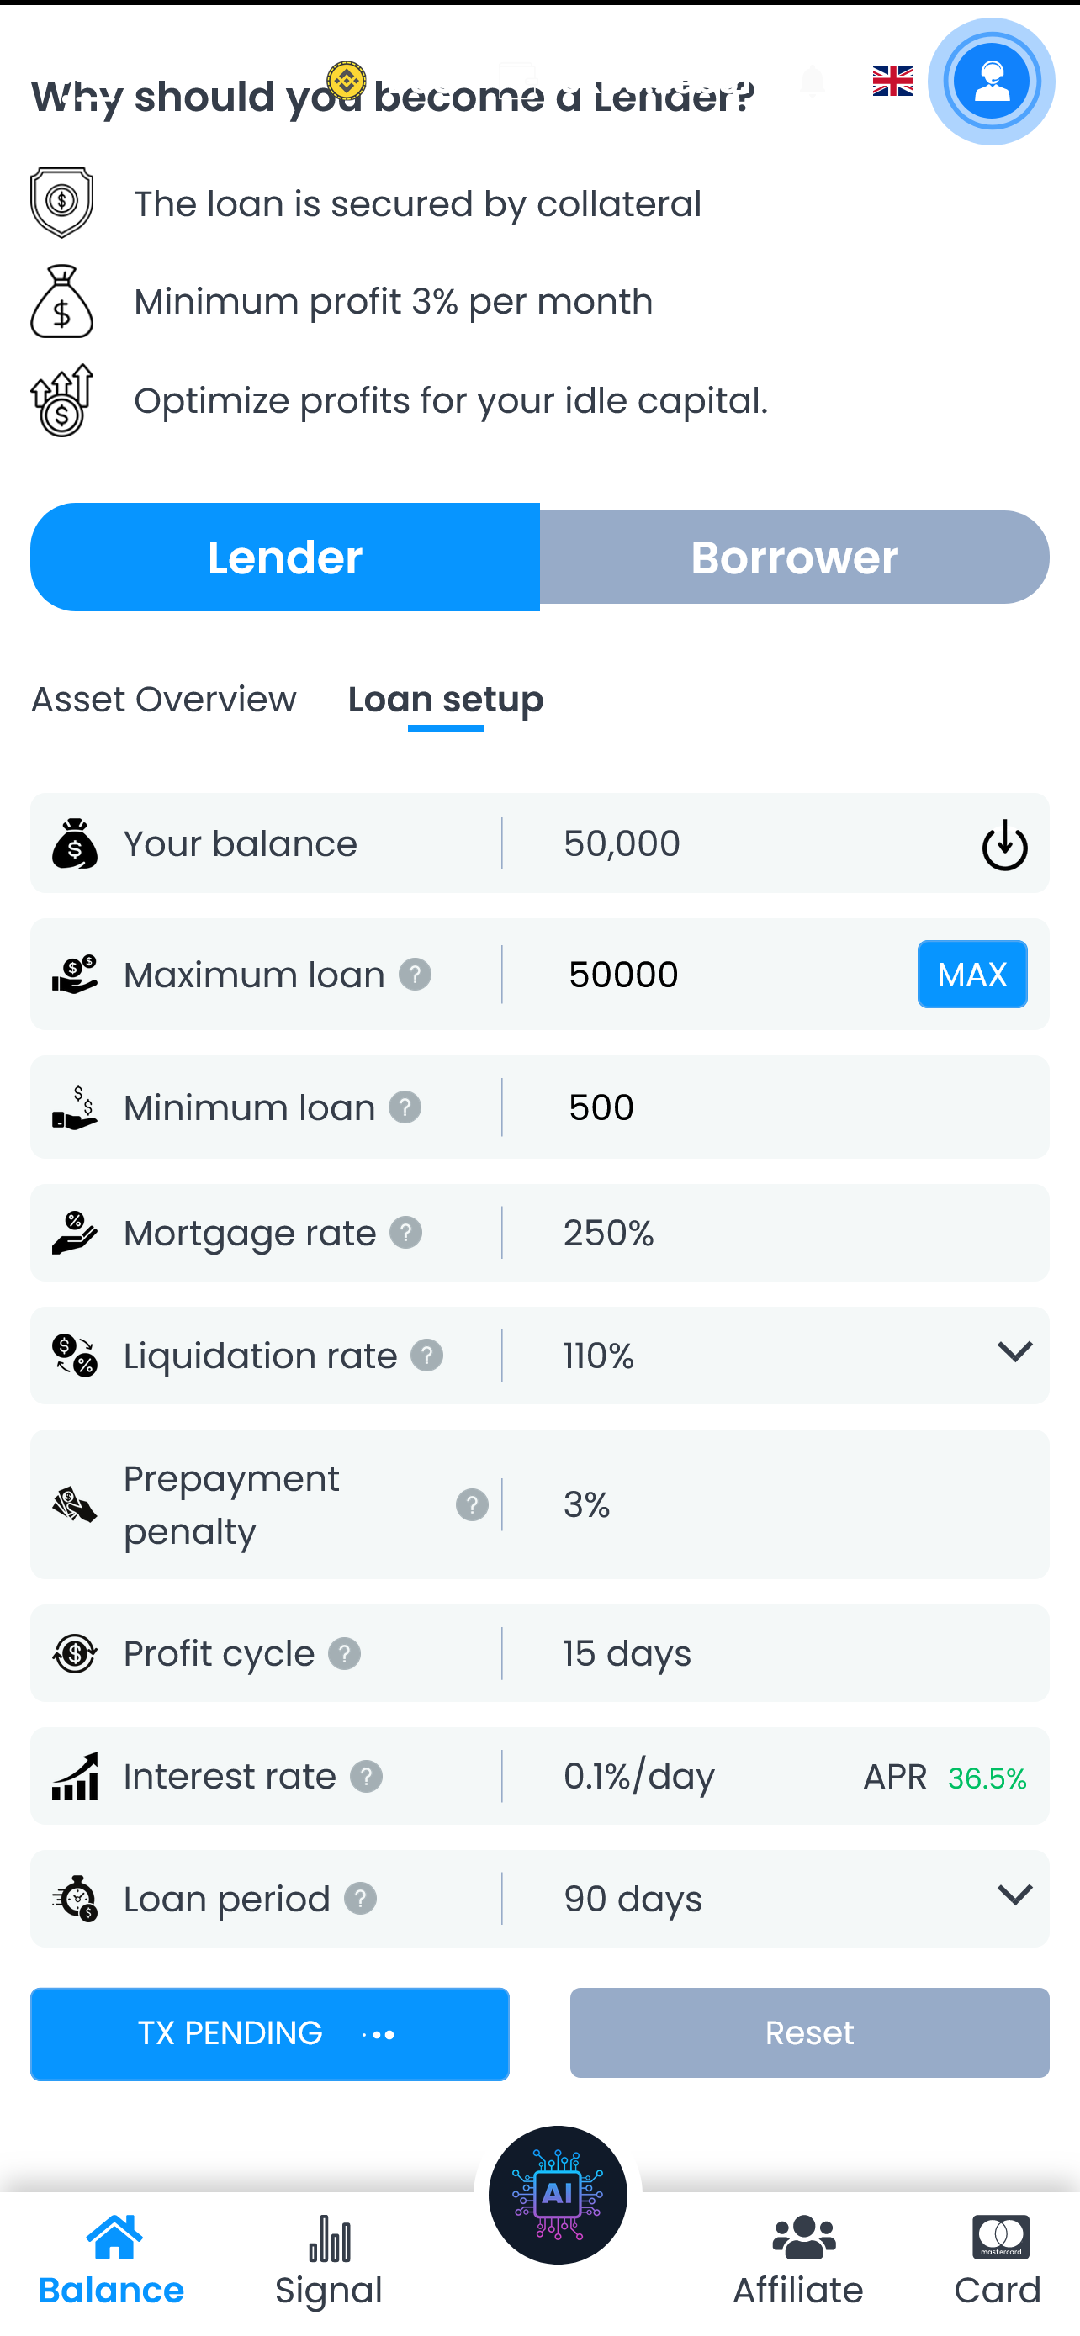Screen dimensions: 1080x2336
Task: Open the customer support chat icon
Action: pos(990,82)
